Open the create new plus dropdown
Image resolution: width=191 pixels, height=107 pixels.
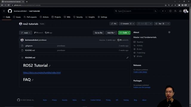point(164,11)
